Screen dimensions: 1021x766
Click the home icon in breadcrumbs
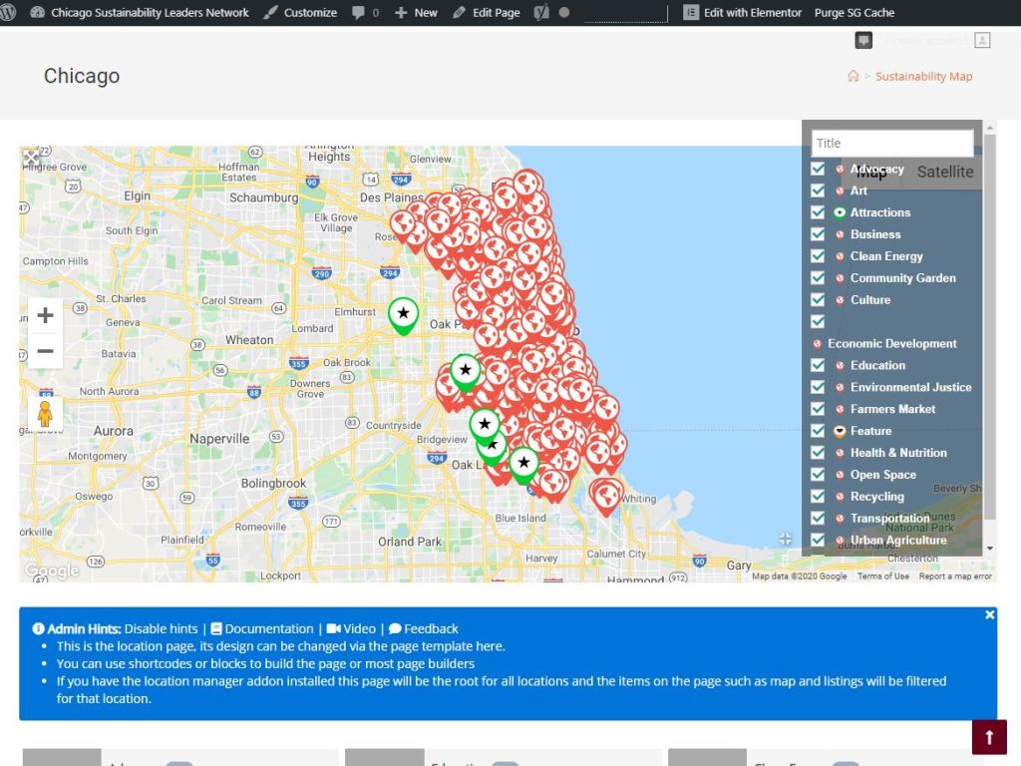click(852, 76)
